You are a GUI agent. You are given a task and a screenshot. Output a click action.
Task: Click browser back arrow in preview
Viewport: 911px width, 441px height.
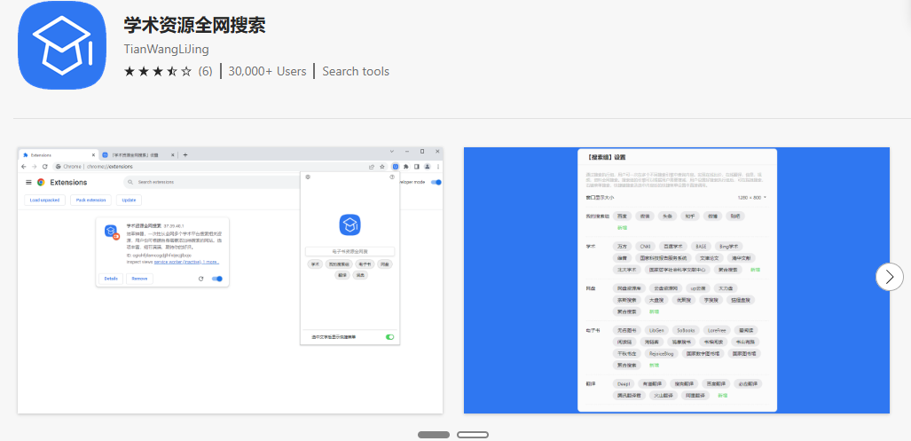(24, 166)
